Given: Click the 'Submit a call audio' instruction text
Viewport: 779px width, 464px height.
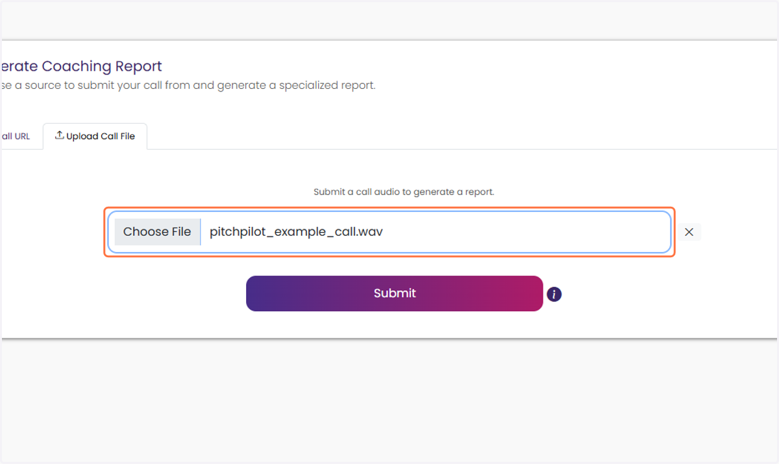Looking at the screenshot, I should 404,192.
